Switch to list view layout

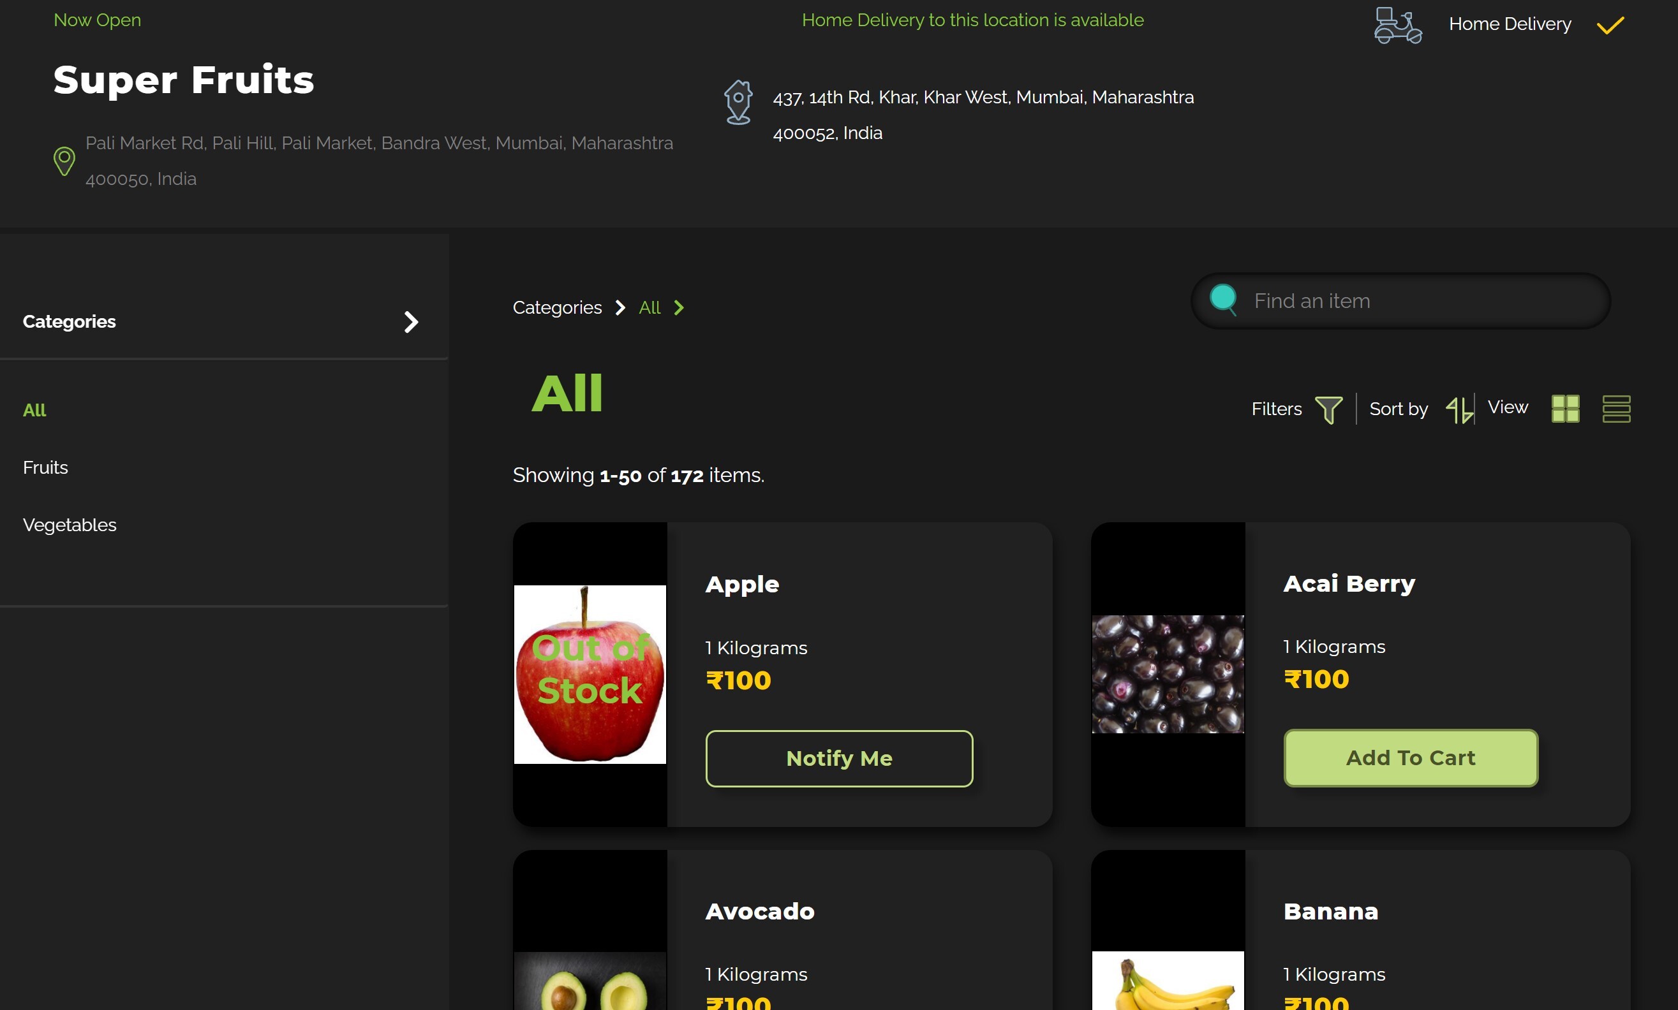point(1616,409)
